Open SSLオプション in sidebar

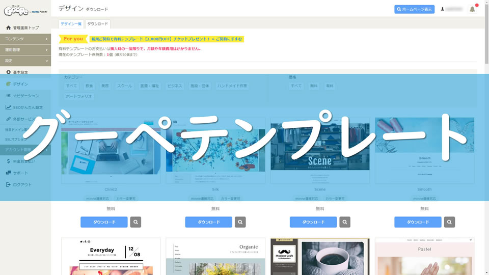tap(16, 140)
